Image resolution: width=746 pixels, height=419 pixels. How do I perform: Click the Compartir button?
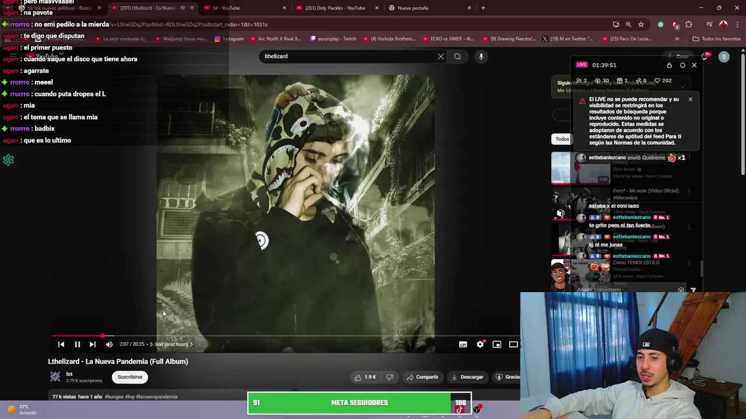pyautogui.click(x=423, y=377)
